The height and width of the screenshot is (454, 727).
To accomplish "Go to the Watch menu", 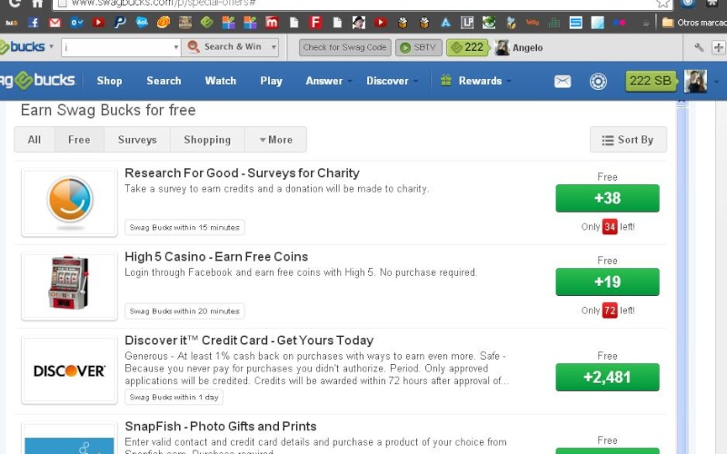I will pos(221,81).
